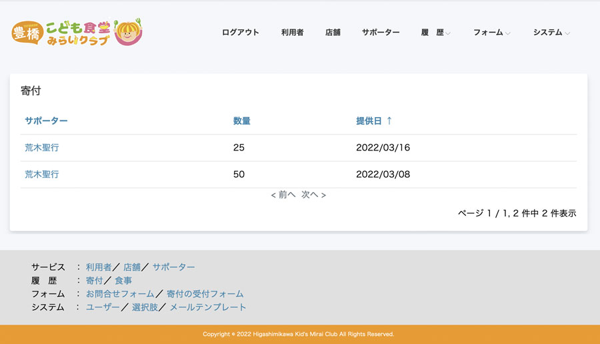600x344 pixels.
Task: Expand the 履歴 dropdown menu
Action: pyautogui.click(x=435, y=32)
